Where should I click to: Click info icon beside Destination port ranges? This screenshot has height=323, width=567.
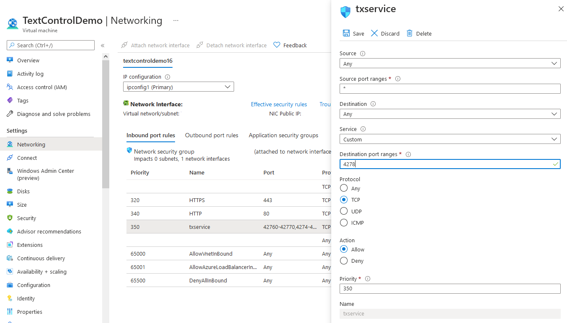[408, 154]
